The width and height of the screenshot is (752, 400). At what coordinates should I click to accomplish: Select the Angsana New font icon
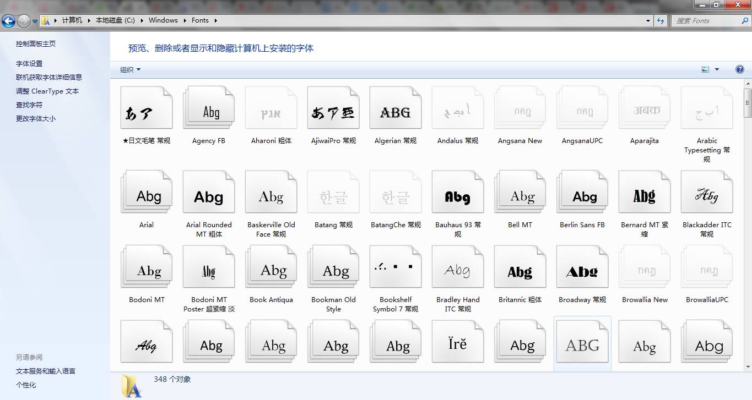(x=520, y=108)
